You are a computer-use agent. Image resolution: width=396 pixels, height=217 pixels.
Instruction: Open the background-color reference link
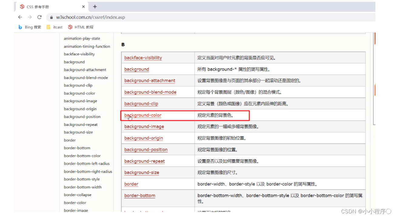[x=143, y=115]
